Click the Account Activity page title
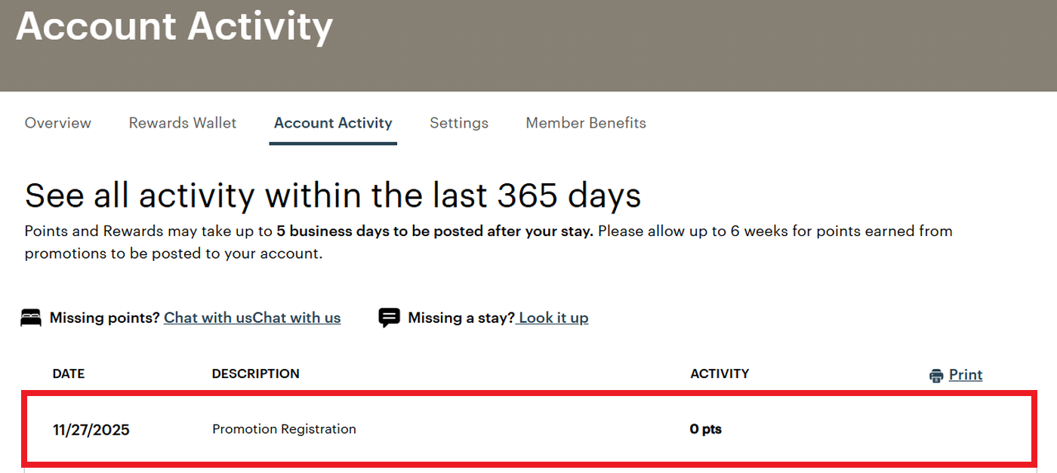Screen dimensions: 1057x473 [174, 26]
